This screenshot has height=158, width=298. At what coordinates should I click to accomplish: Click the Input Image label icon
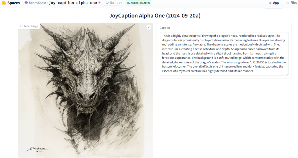pyautogui.click(x=21, y=26)
